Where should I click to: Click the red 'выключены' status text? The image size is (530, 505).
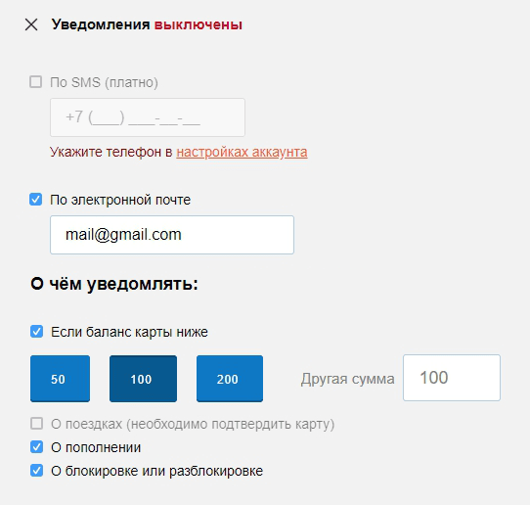click(x=199, y=24)
